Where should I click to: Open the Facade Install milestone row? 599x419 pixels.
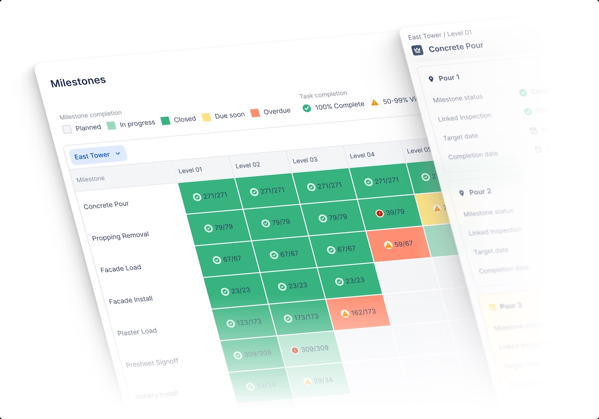[131, 300]
